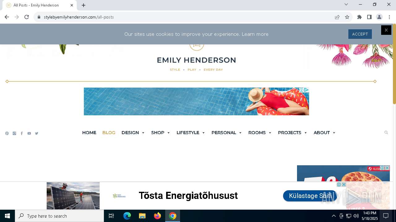Screen dimensions: 396x222
Task: Click Külastage Saiti ad button
Action: coord(310,196)
